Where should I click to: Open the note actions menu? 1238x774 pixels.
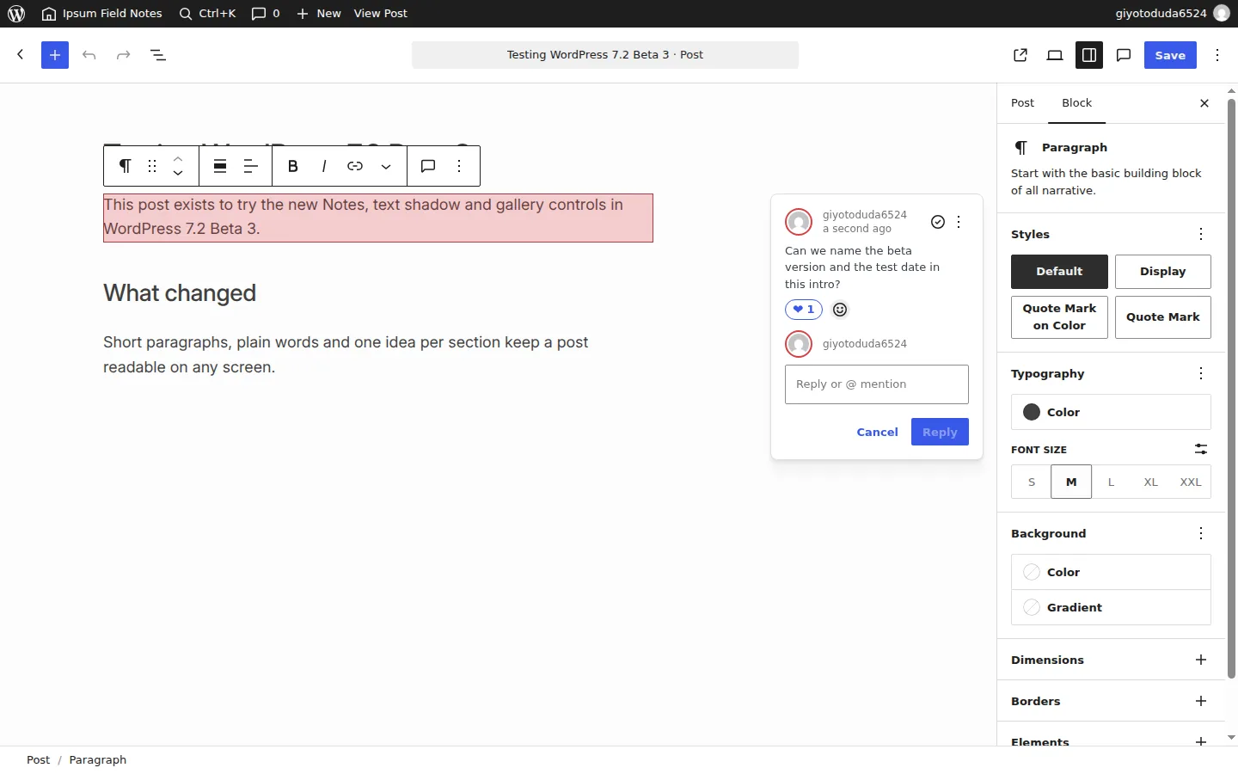click(x=959, y=222)
